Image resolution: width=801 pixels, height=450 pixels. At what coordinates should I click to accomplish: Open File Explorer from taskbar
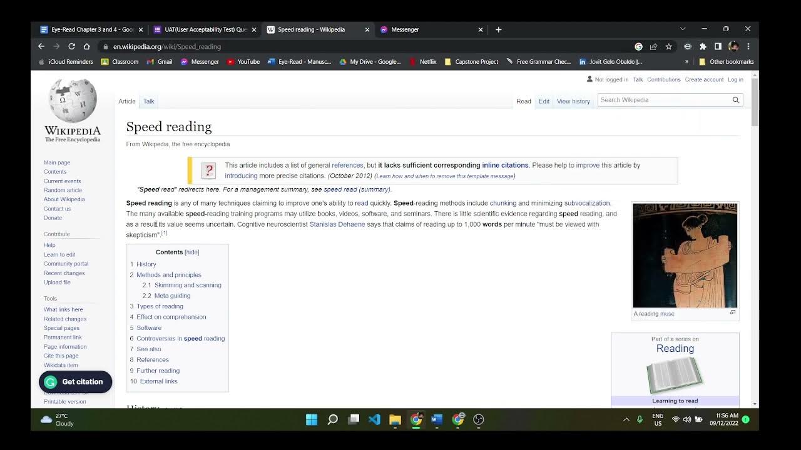[x=395, y=419]
